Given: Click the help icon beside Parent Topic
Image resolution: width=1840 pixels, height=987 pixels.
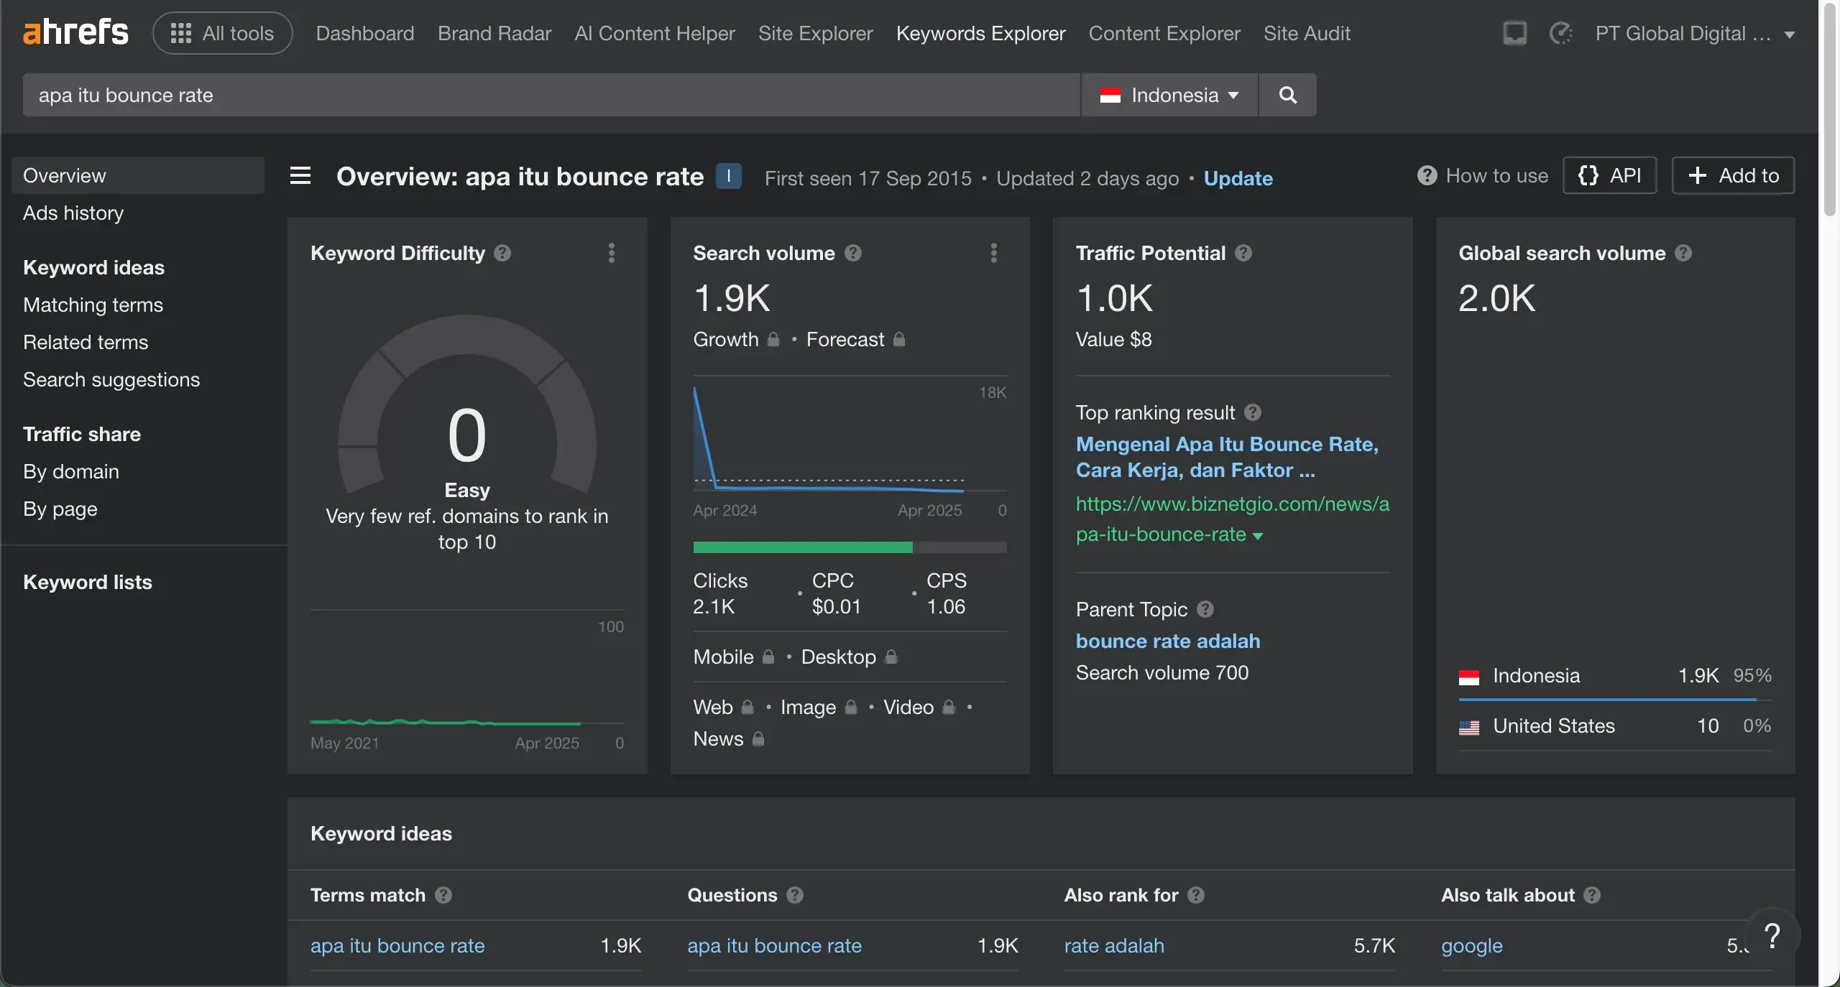Looking at the screenshot, I should [1205, 609].
